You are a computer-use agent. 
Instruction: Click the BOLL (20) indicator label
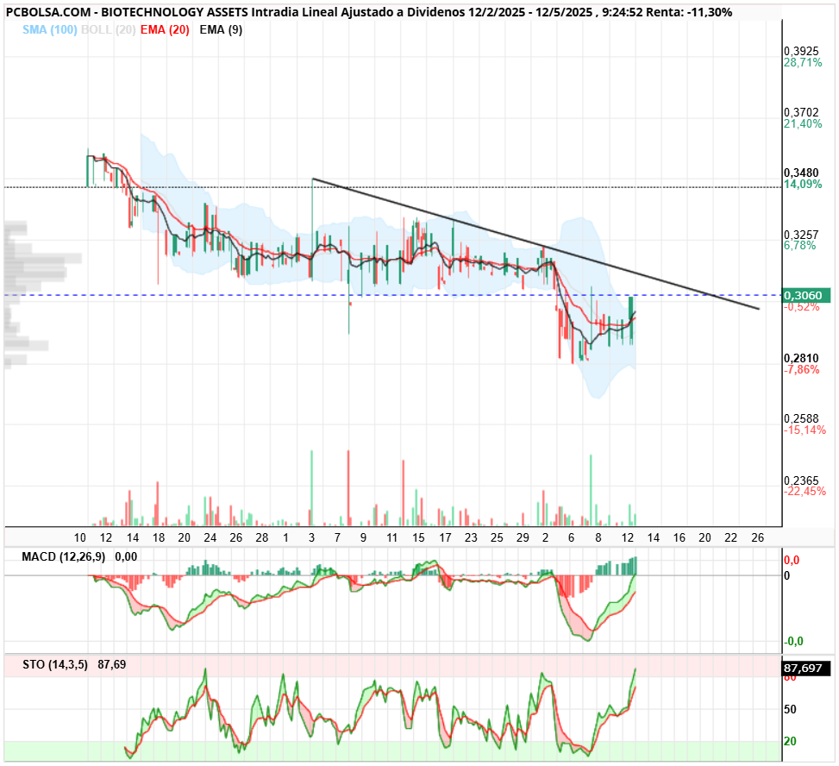(x=108, y=30)
